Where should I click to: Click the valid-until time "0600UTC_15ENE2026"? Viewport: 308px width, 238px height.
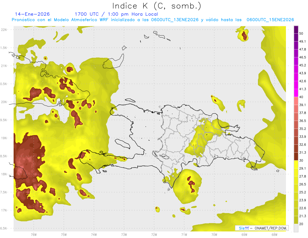tap(270, 20)
